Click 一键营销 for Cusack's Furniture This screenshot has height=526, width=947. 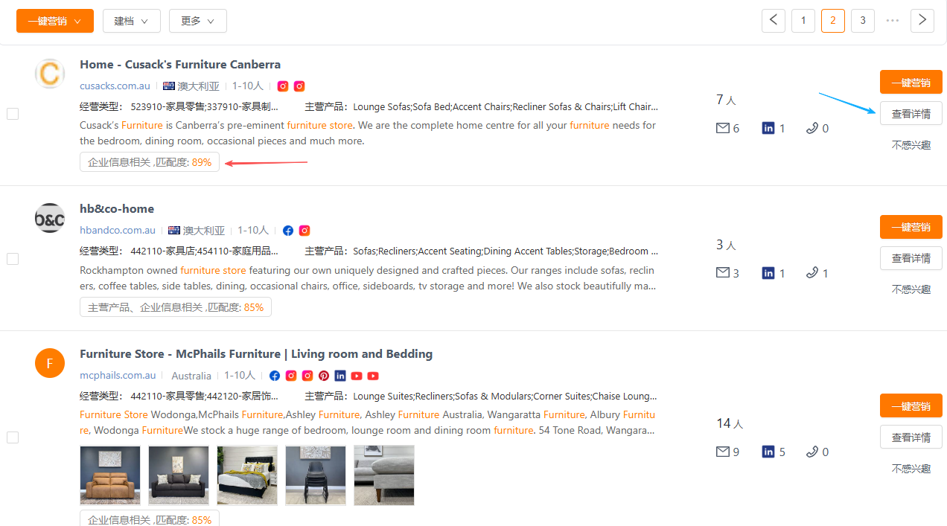pyautogui.click(x=911, y=82)
